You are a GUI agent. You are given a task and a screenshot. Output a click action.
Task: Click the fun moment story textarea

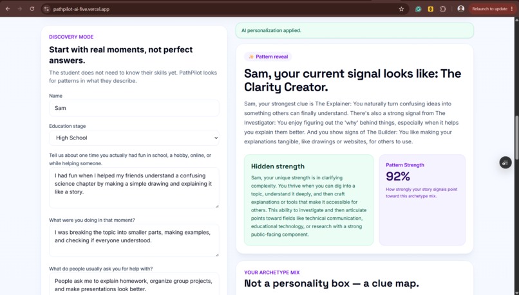(x=134, y=188)
